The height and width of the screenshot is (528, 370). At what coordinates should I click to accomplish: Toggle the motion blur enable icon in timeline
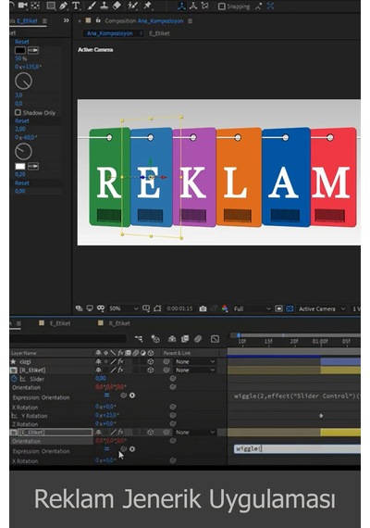pyautogui.click(x=198, y=339)
